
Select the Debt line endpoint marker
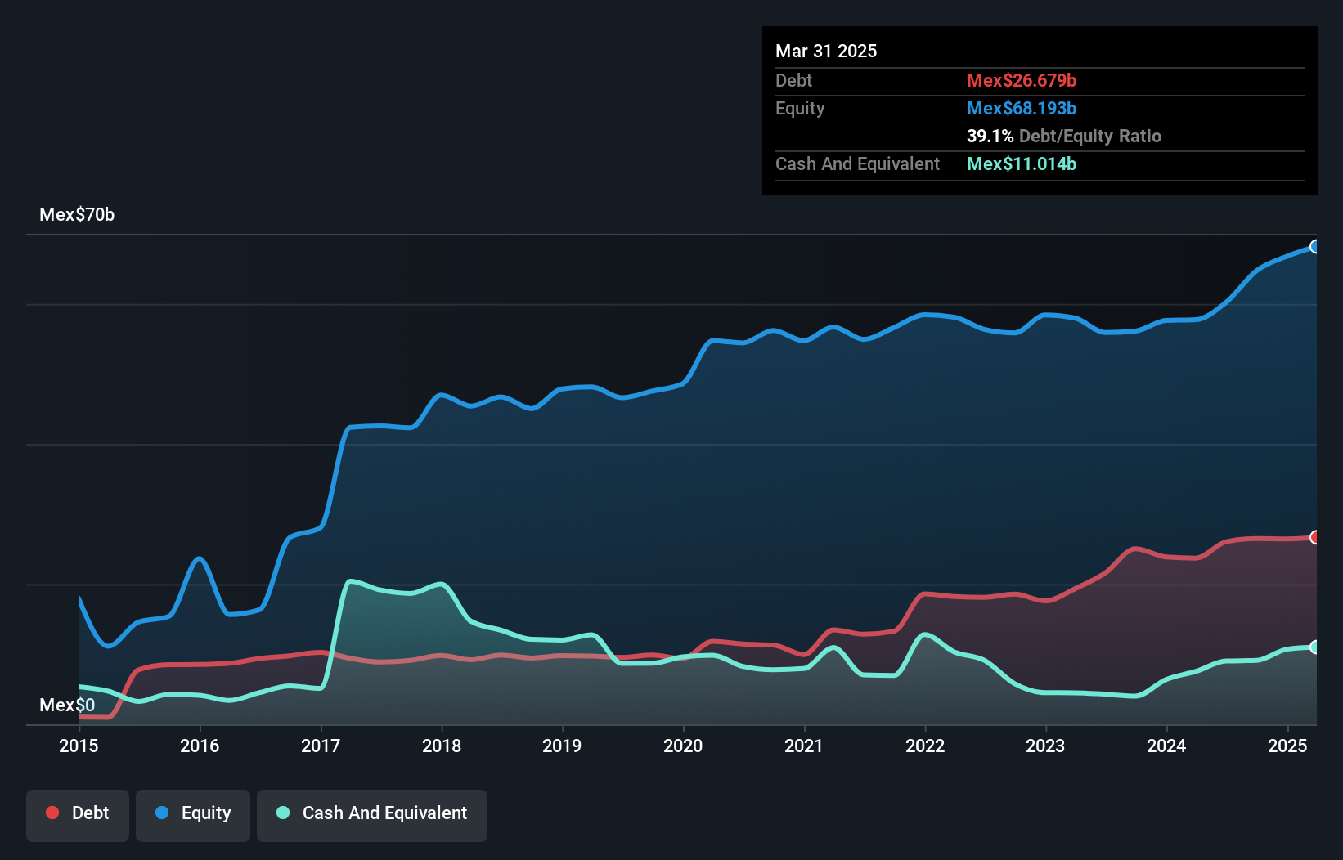coord(1314,538)
